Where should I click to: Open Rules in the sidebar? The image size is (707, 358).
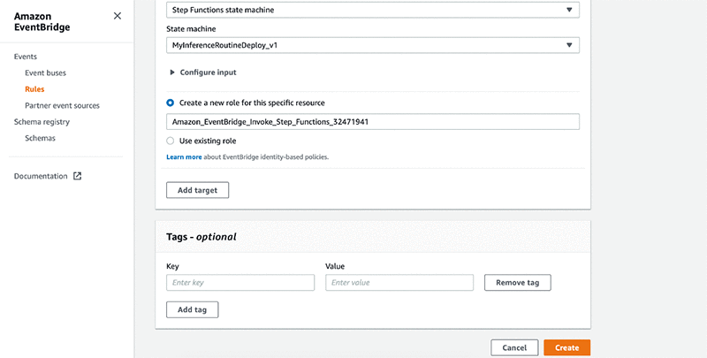click(x=34, y=88)
